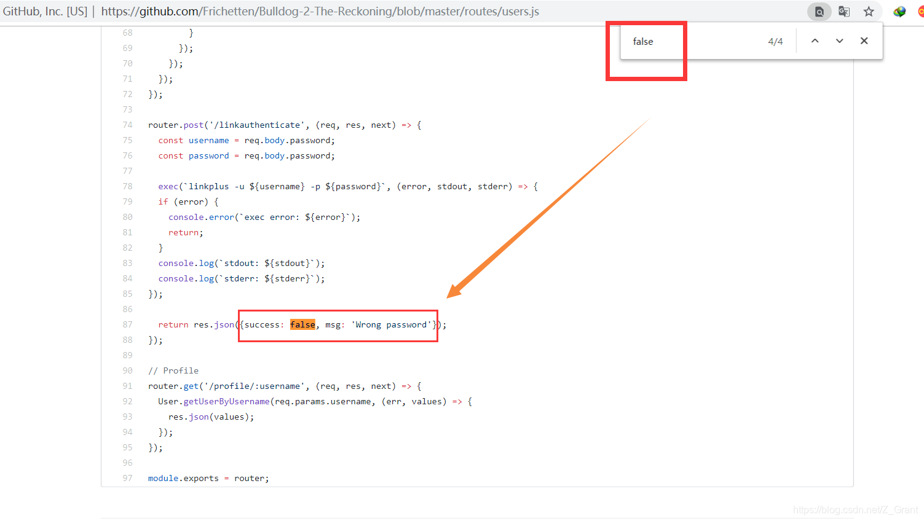924x521 pixels.
Task: Click the GitHub URL in address bar
Action: (320, 11)
